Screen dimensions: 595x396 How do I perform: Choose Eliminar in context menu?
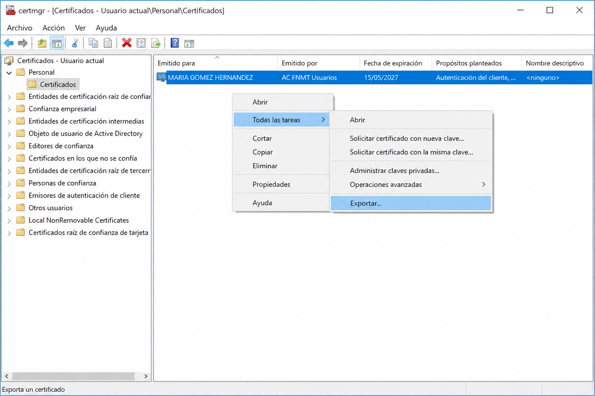coord(282,166)
